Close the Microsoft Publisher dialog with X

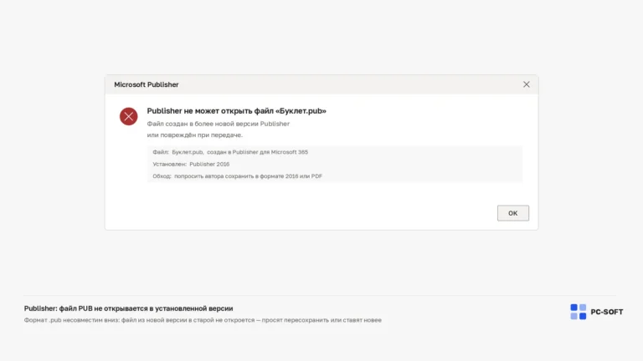click(526, 84)
